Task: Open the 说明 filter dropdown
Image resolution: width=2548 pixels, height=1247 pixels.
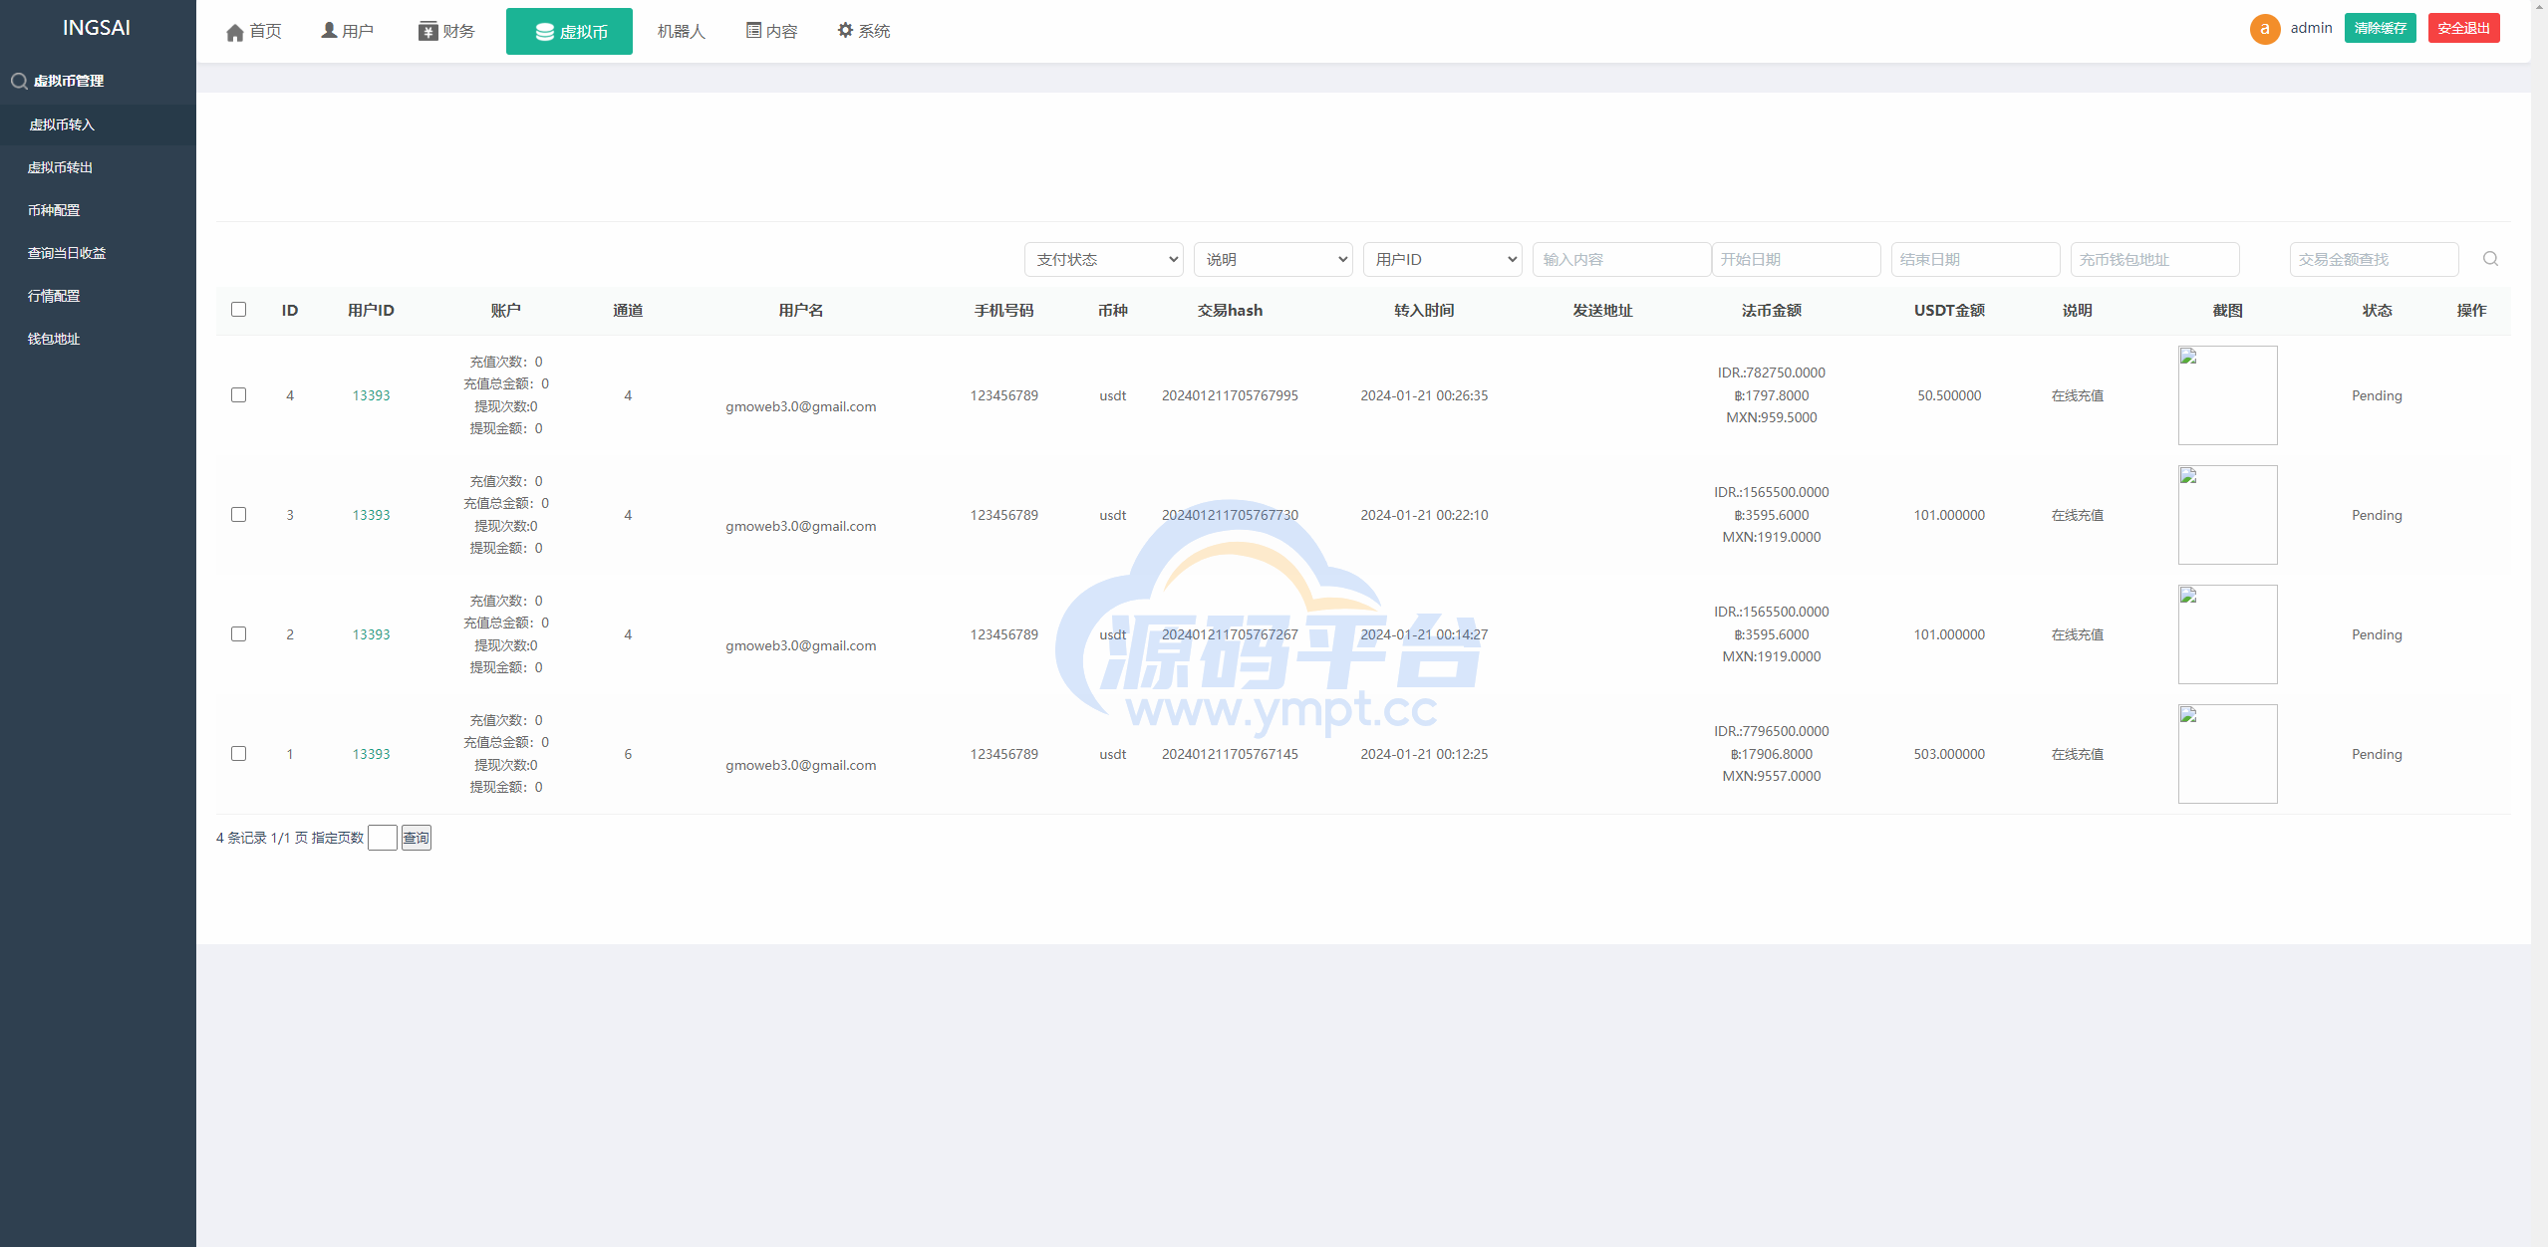Action: tap(1273, 259)
